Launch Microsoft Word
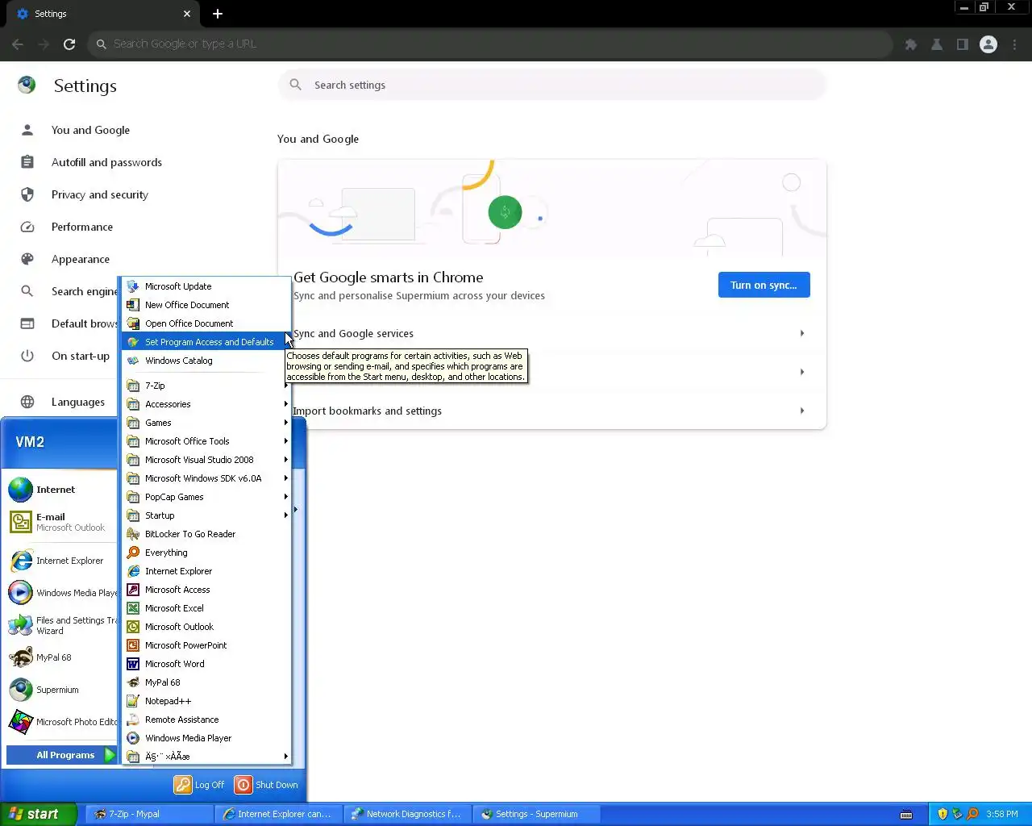Image resolution: width=1032 pixels, height=826 pixels. (206, 664)
